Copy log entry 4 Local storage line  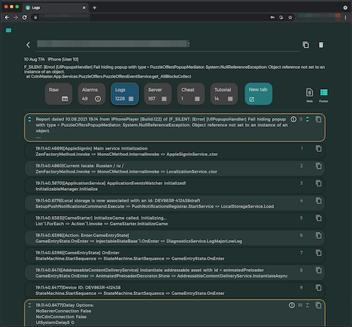(318, 201)
